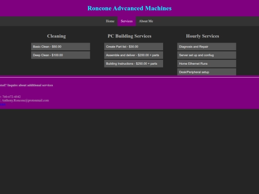Select Create Part list - $30.00

pos(133,46)
